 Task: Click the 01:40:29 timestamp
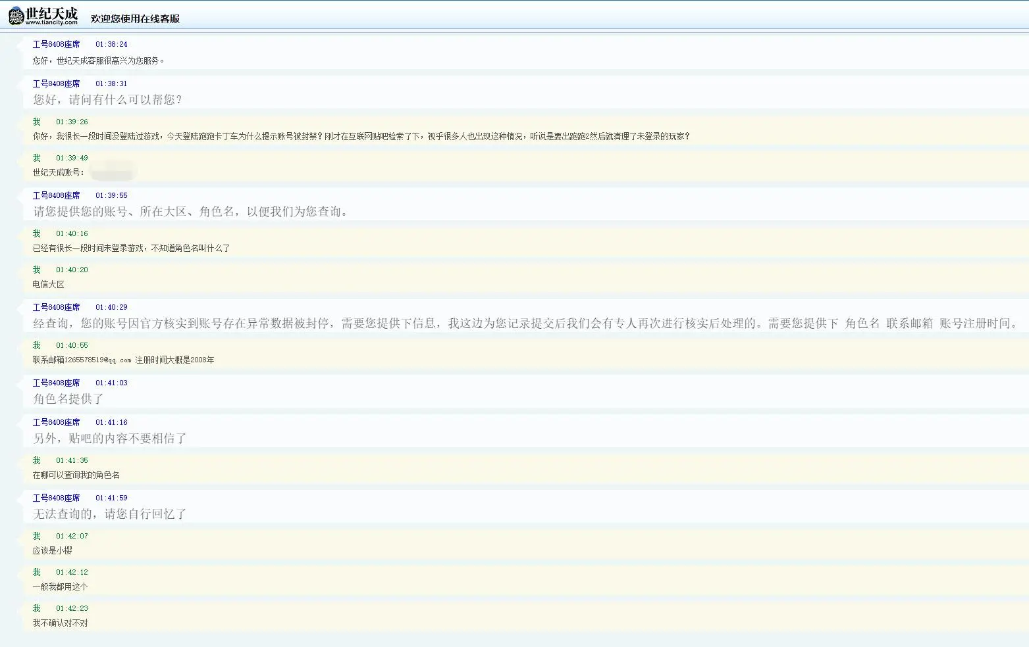click(x=111, y=308)
